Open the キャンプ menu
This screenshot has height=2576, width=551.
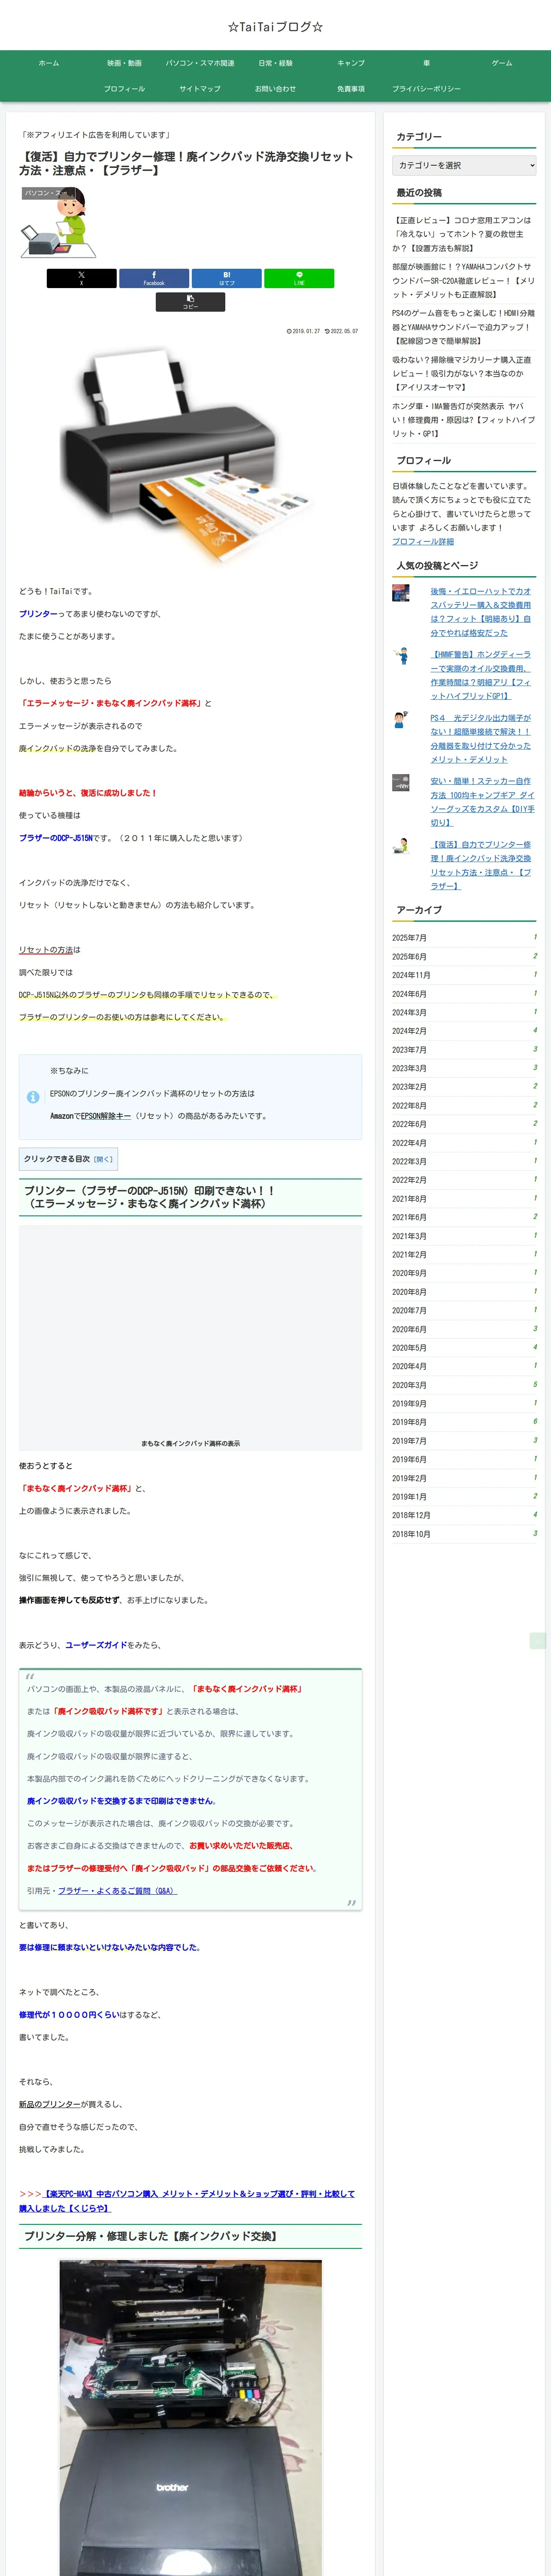(x=351, y=63)
